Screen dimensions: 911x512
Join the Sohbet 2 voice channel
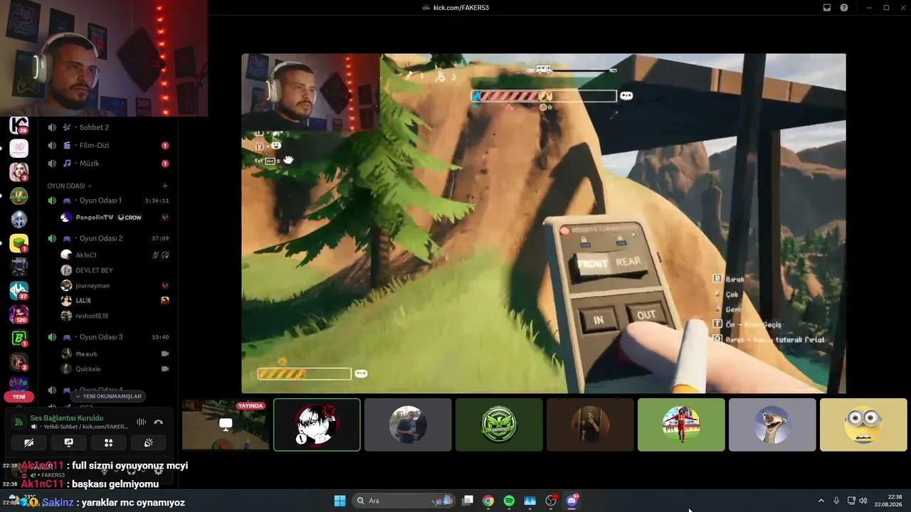coord(108,127)
